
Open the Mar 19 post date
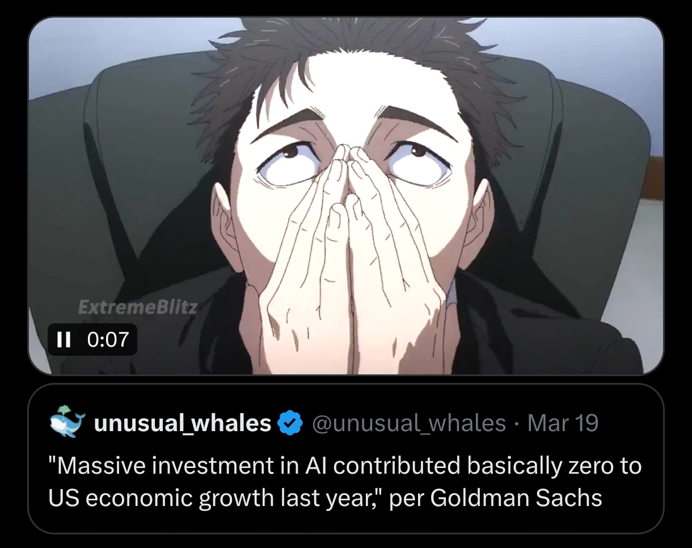pos(563,423)
